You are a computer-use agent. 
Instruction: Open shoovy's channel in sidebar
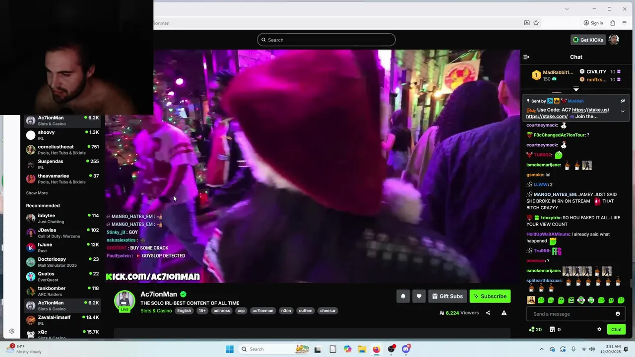click(63, 135)
